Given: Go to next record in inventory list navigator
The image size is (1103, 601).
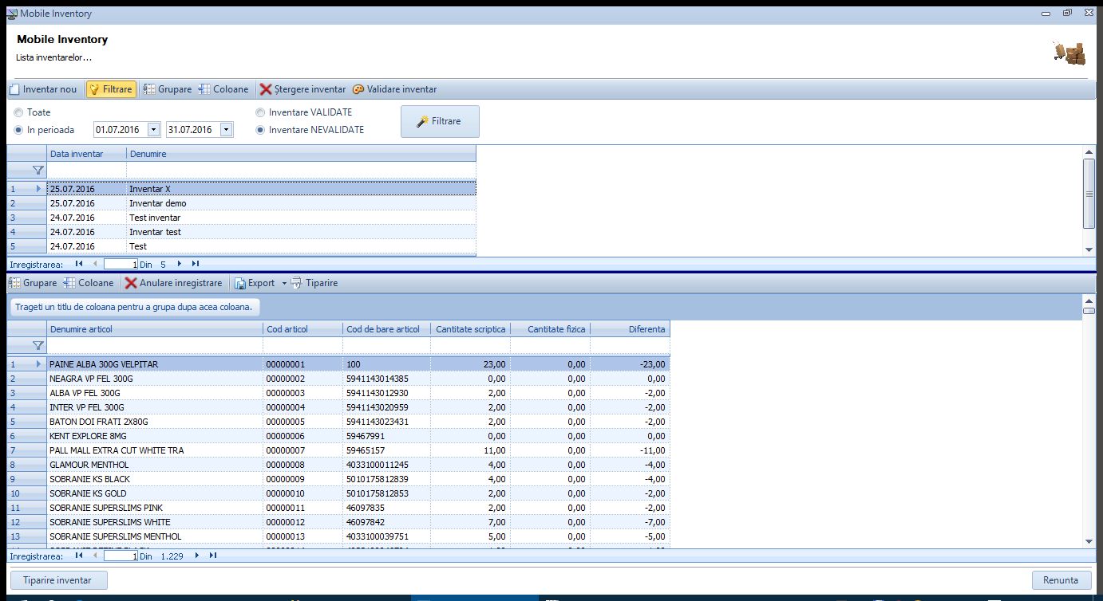Looking at the screenshot, I should coord(180,263).
